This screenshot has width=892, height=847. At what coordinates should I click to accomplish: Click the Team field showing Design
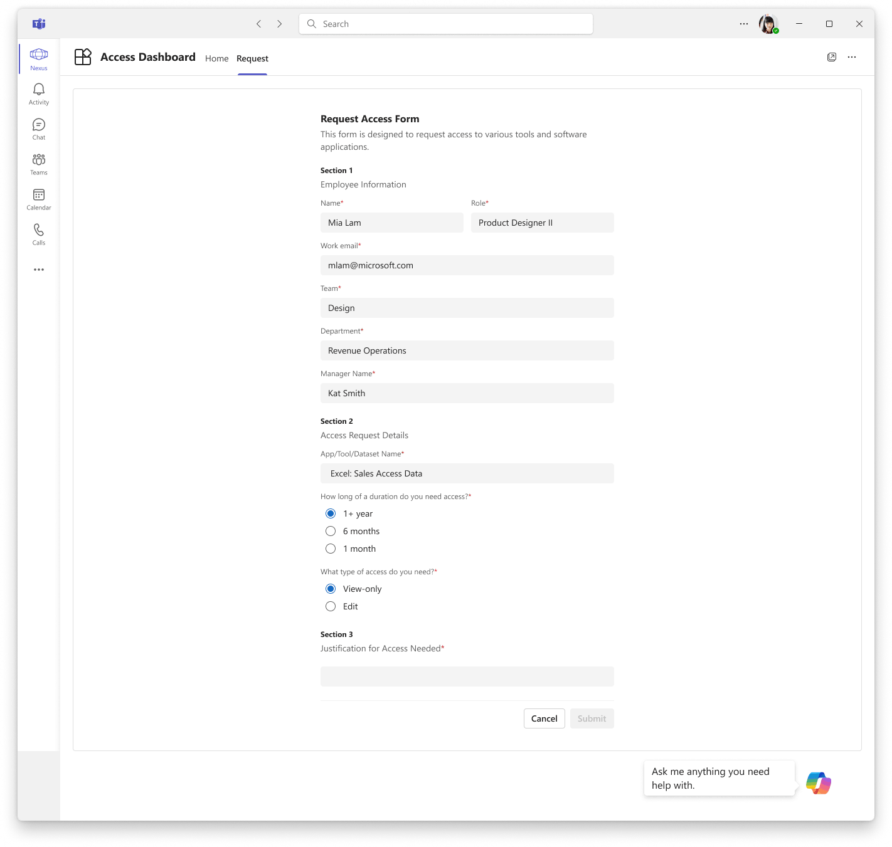(x=467, y=308)
